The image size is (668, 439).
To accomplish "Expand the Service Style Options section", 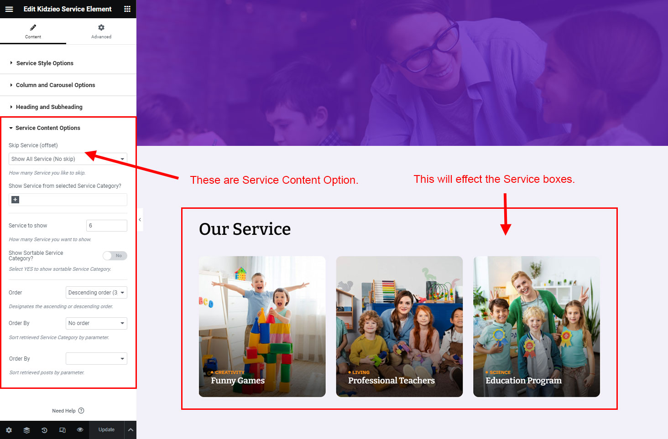I will [x=45, y=63].
